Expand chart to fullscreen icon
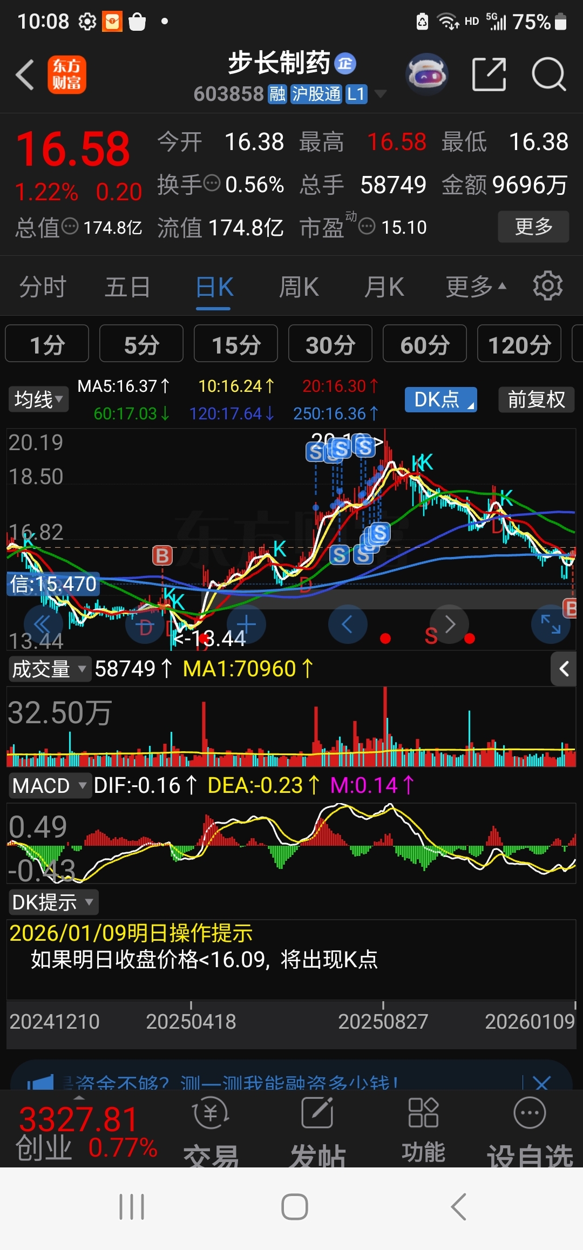The image size is (583, 1250). 551,624
